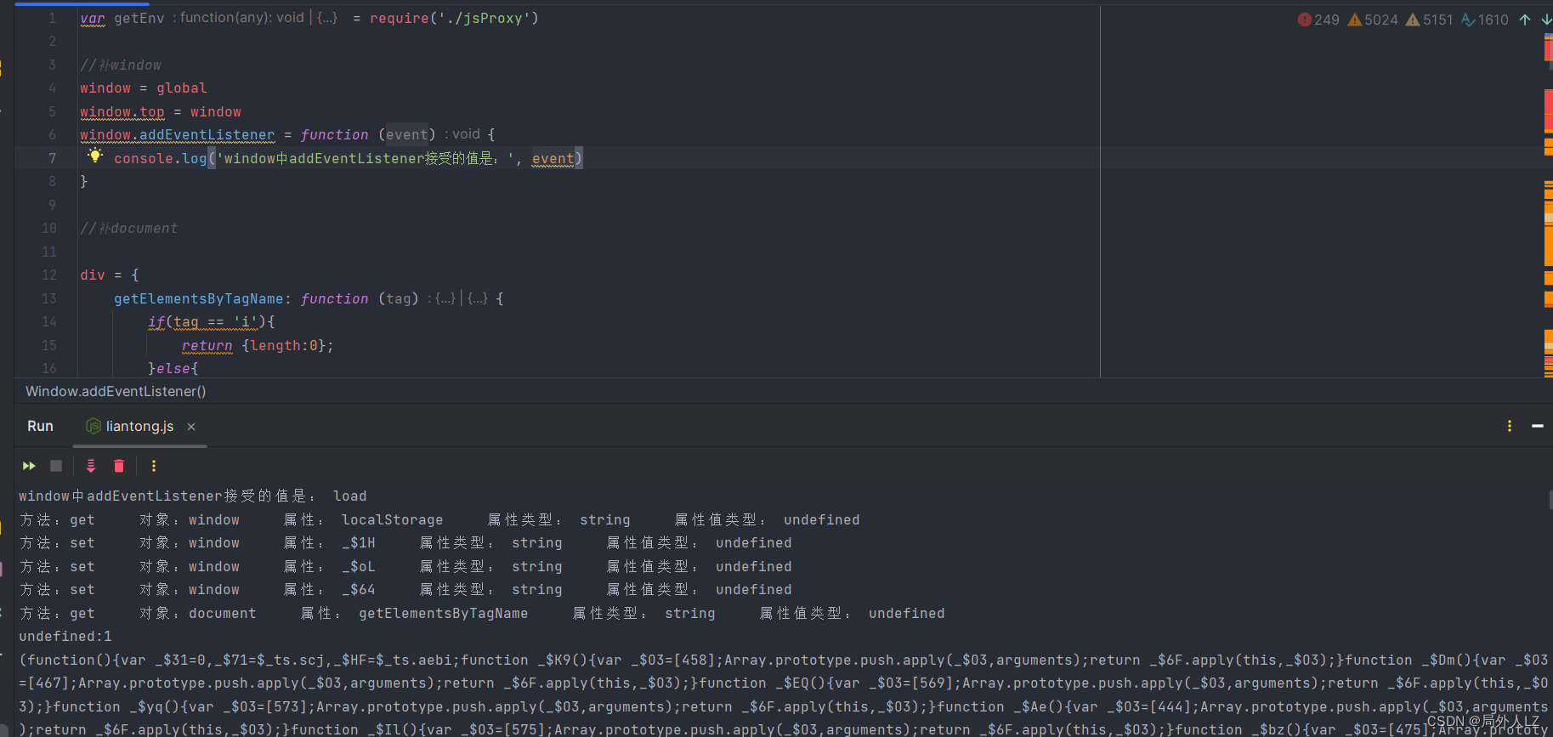
Task: Click the yellow lightbulb quick-fix on line 7
Action: [94, 156]
